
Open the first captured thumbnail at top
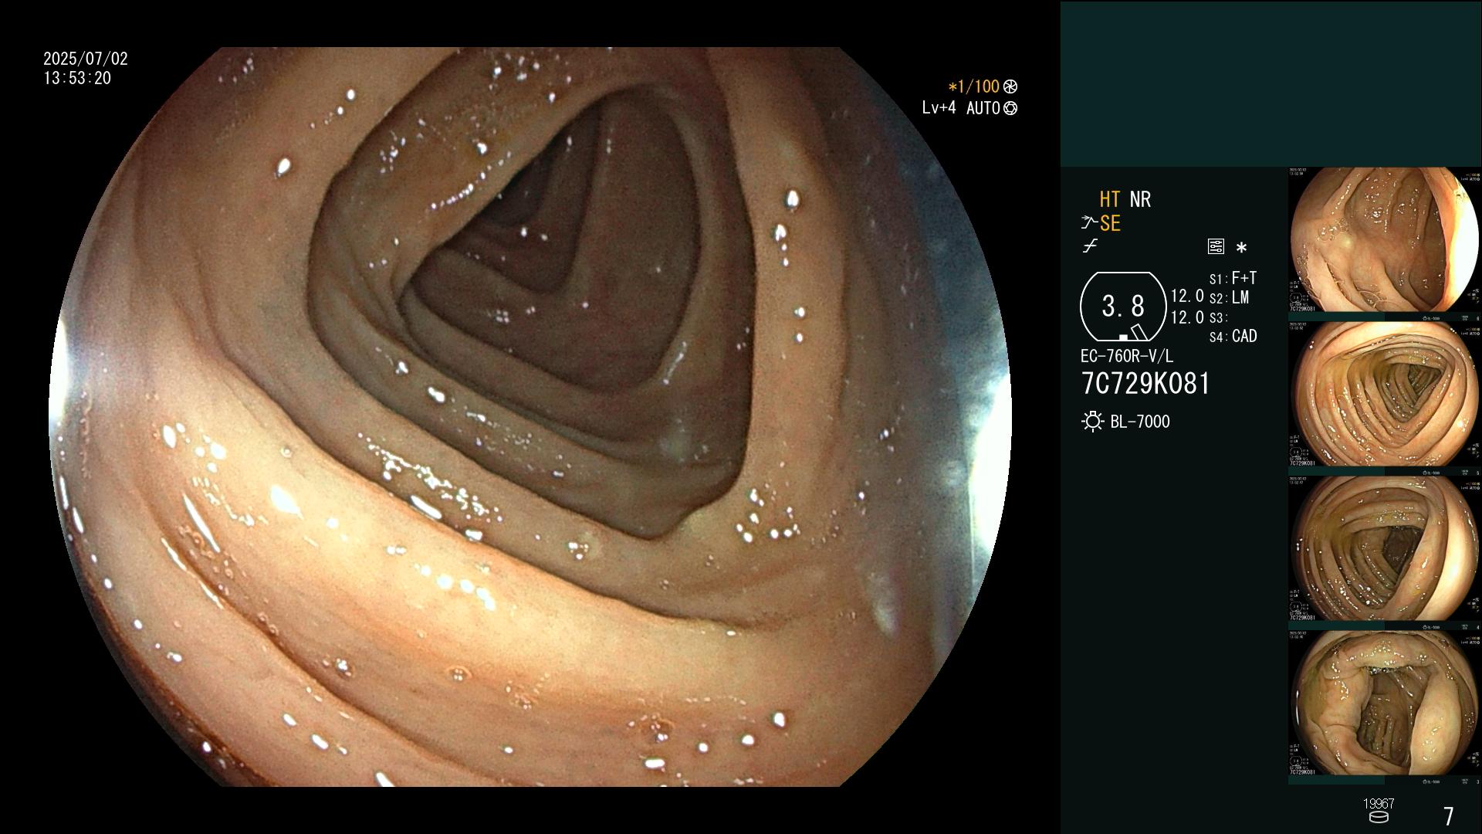click(x=1385, y=239)
